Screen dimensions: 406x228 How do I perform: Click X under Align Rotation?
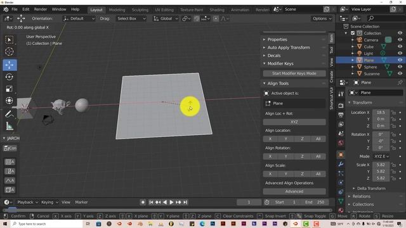pyautogui.click(x=270, y=156)
